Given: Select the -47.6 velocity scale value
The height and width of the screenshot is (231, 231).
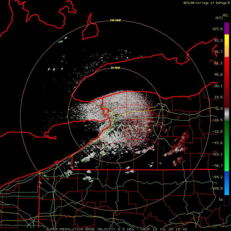Looking at the screenshot, I should pos(217,143).
